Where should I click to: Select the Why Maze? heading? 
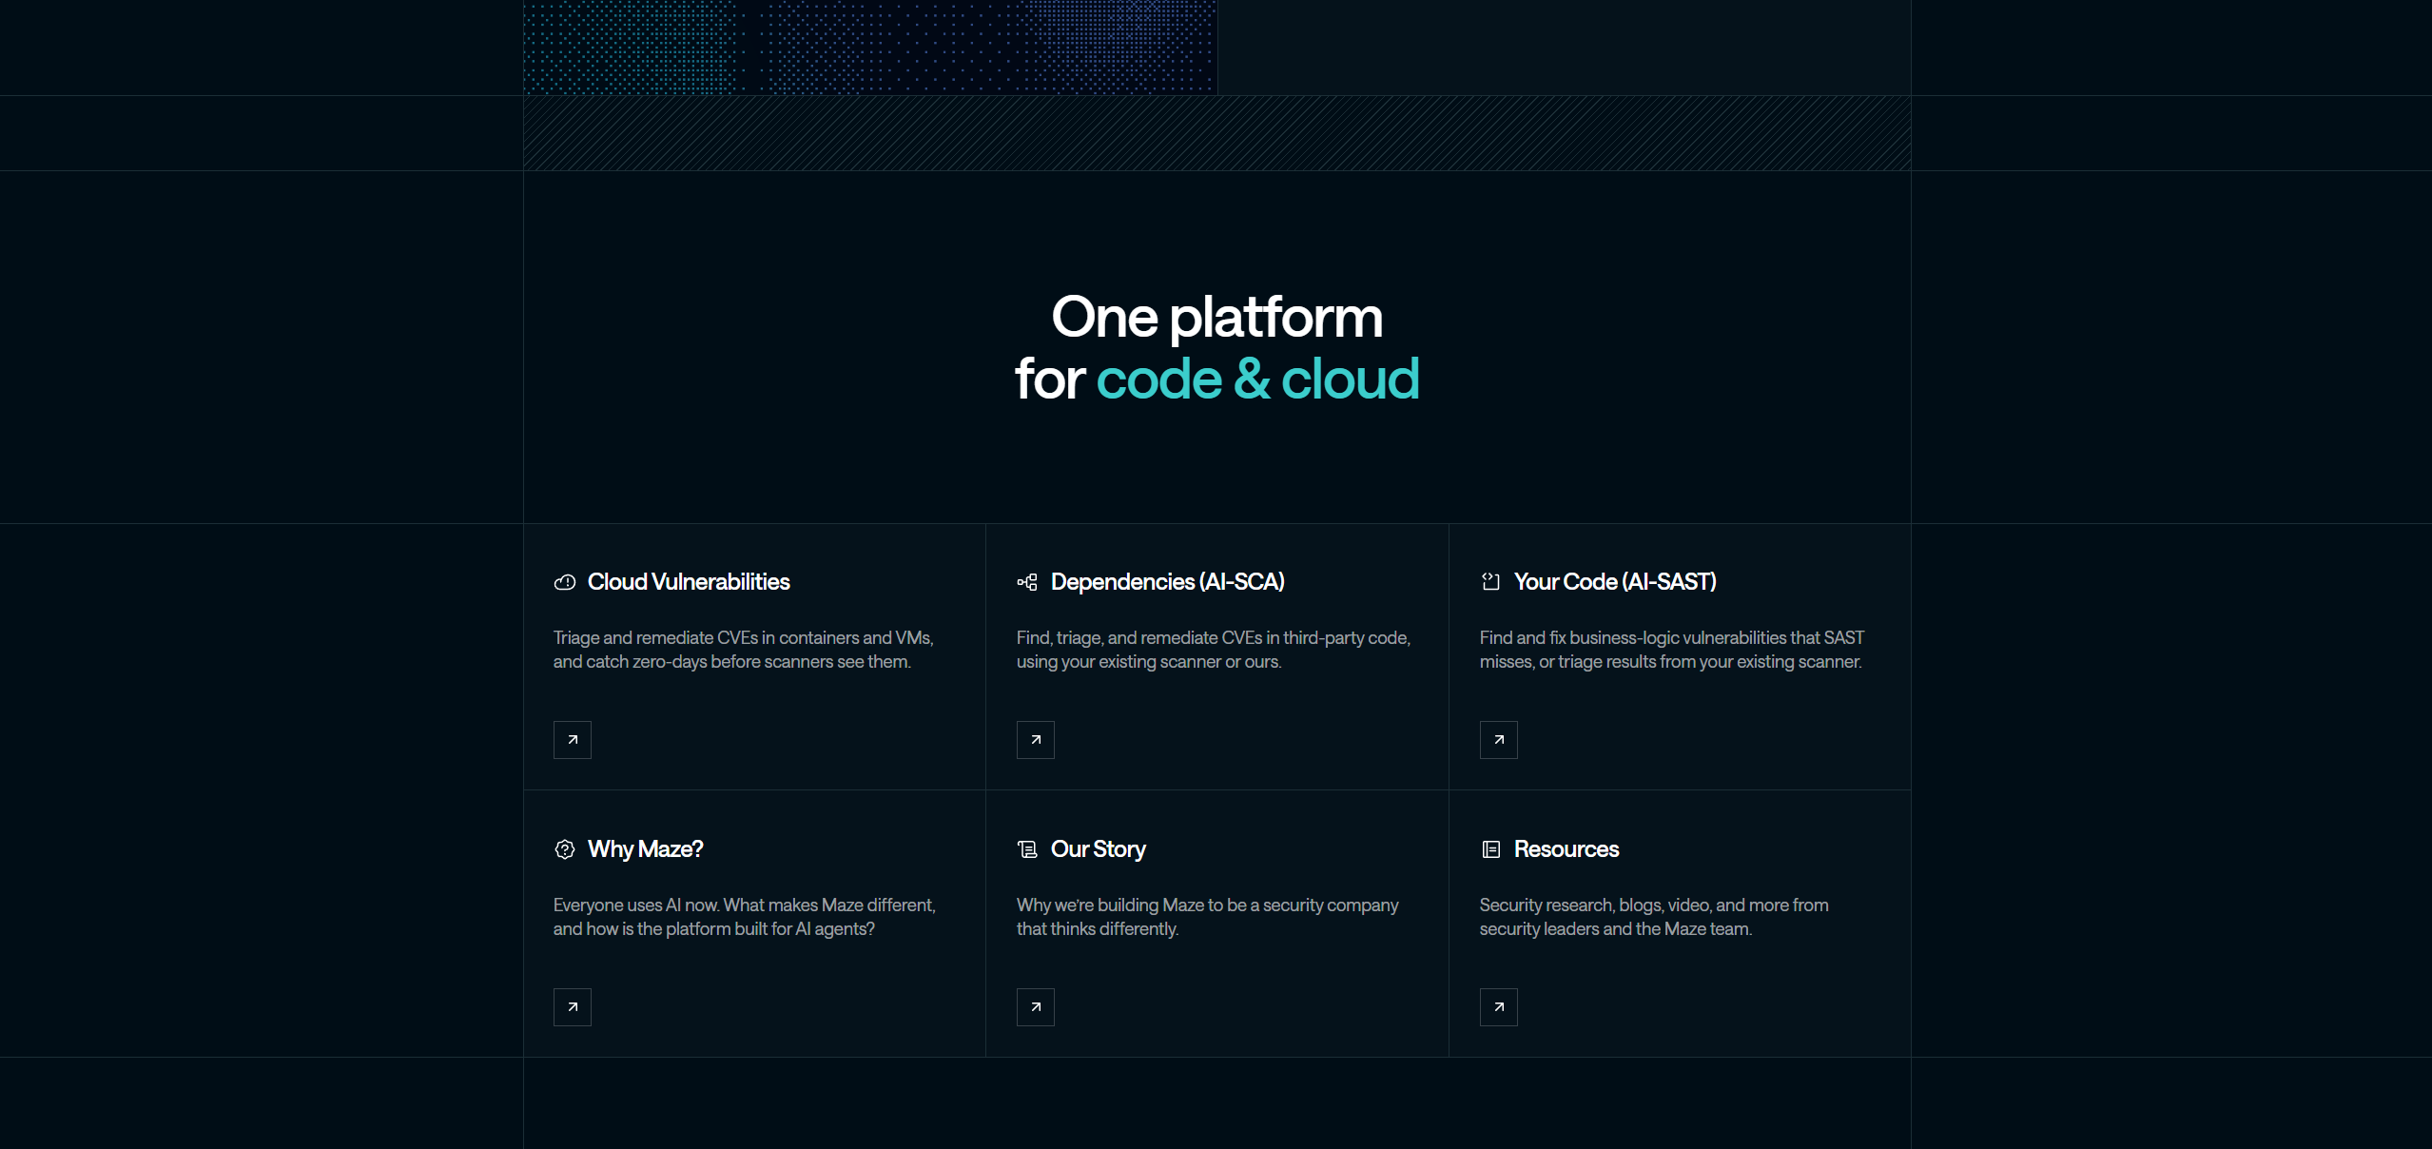646,849
